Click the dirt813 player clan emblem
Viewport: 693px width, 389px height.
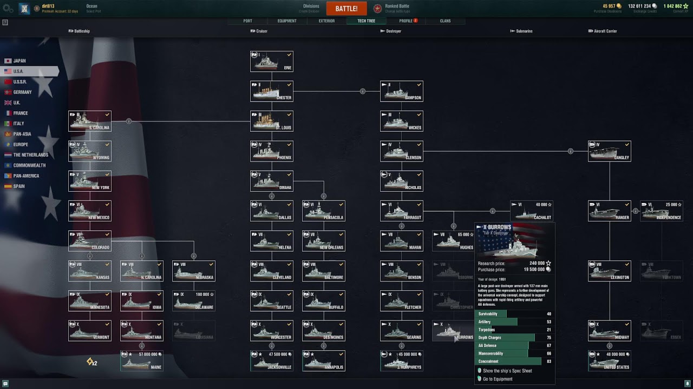coord(24,8)
